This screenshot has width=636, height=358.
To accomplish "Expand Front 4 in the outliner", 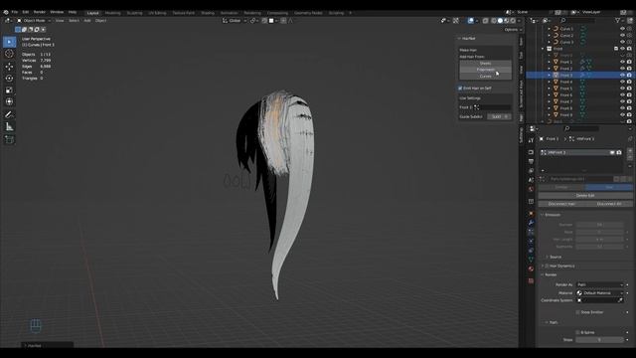I will 550,82.
